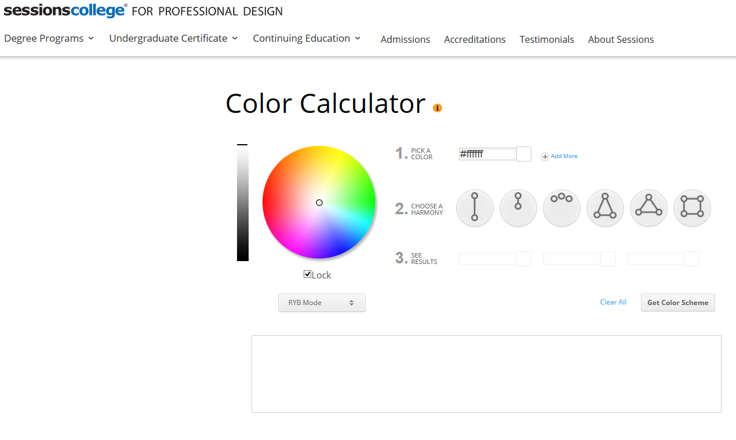Select the Analogous harmony icon

coord(562,208)
